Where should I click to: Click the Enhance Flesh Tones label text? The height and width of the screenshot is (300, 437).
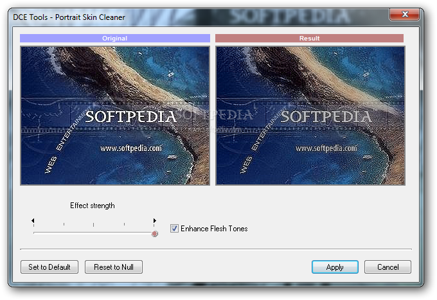pos(214,229)
